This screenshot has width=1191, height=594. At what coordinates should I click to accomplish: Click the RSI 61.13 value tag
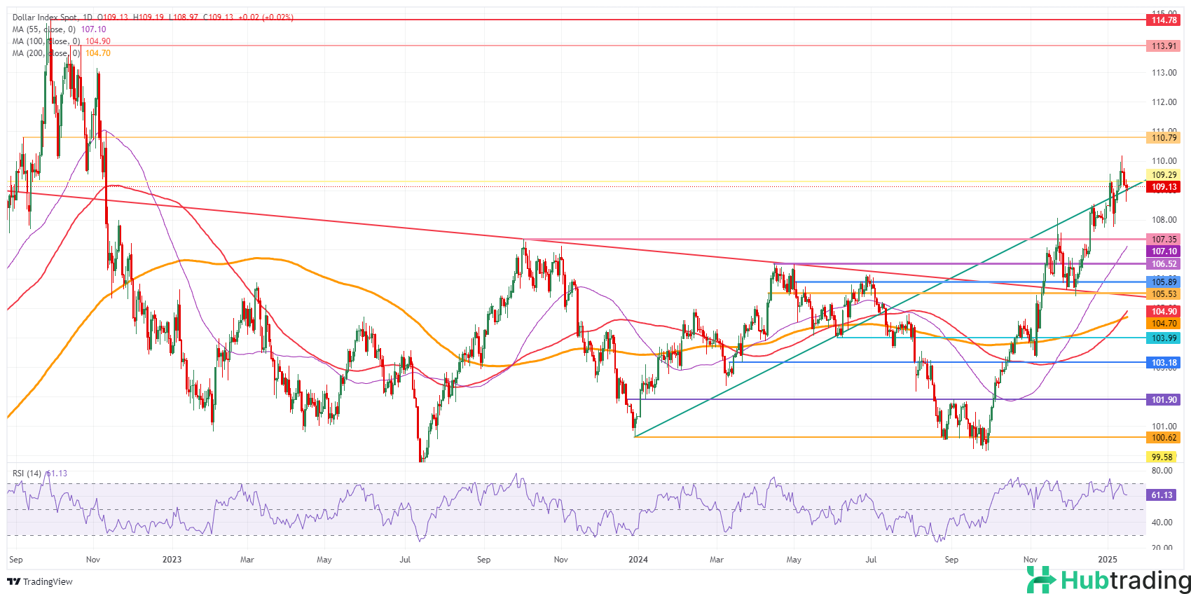1162,495
